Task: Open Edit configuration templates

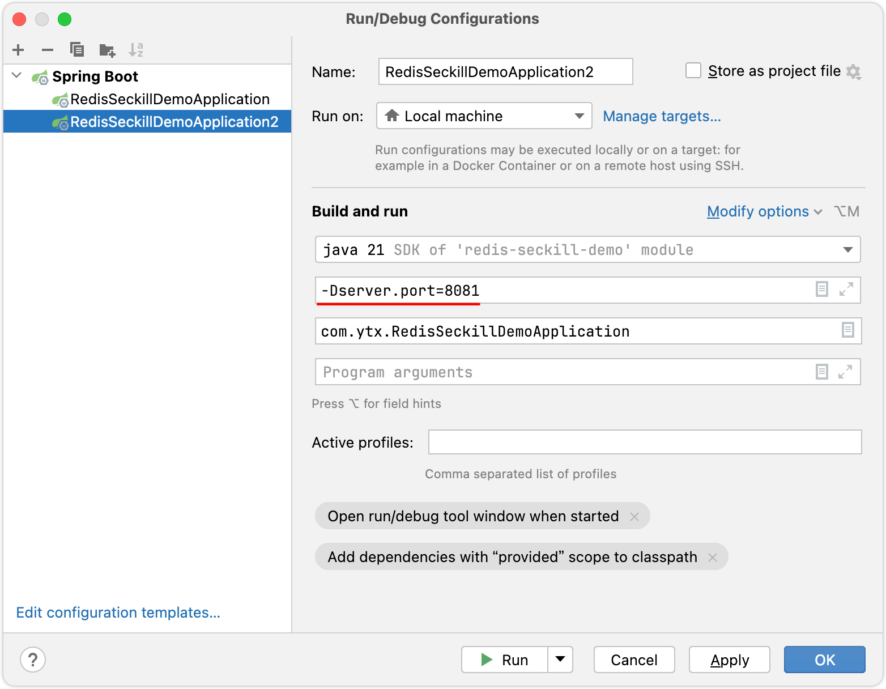Action: coord(118,613)
